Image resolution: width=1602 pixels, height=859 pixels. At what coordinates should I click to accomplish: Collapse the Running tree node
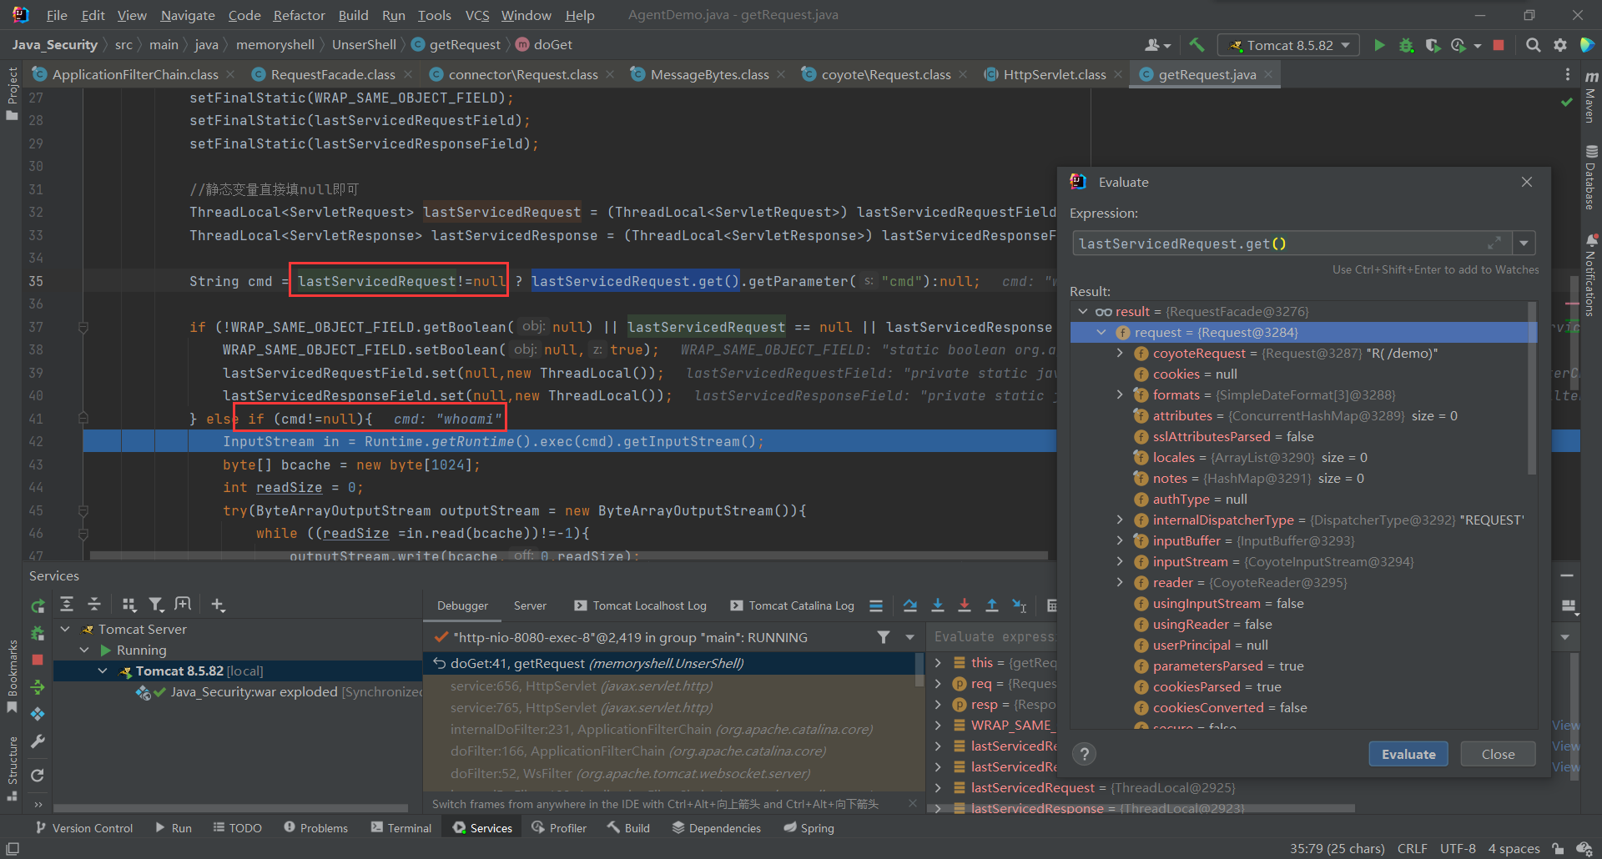(83, 650)
